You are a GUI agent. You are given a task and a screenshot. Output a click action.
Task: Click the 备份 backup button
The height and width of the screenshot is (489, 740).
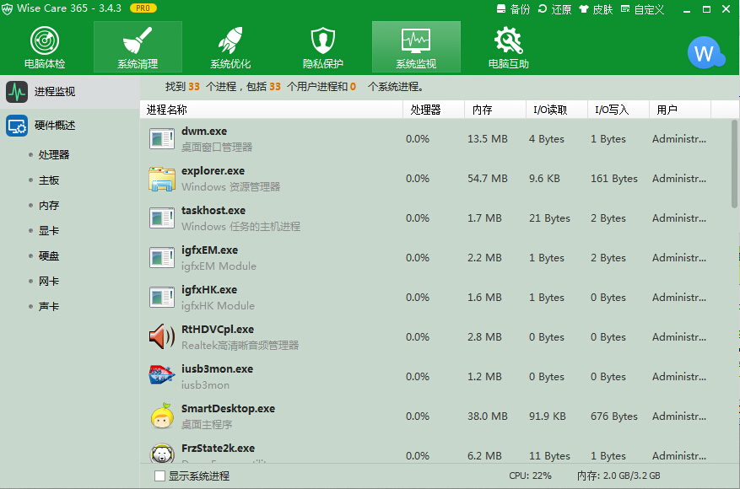click(x=514, y=9)
